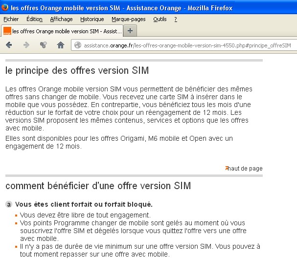
Task: Click the globe site identity icon
Action: pyautogui.click(x=77, y=45)
